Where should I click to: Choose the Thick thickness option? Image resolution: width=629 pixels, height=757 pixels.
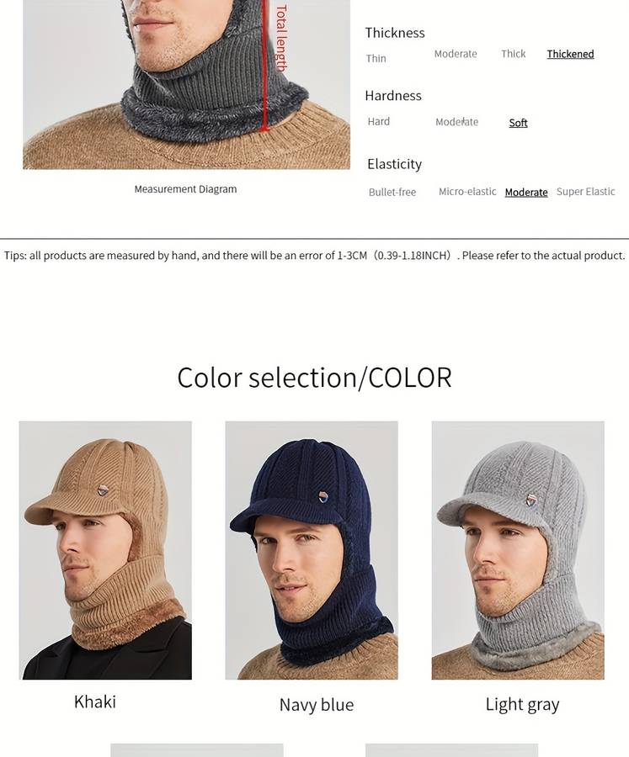pos(514,54)
